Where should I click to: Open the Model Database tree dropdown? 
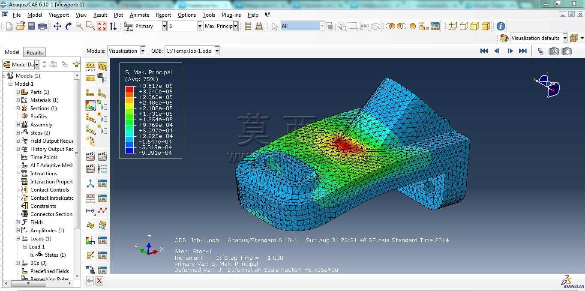tap(36, 65)
